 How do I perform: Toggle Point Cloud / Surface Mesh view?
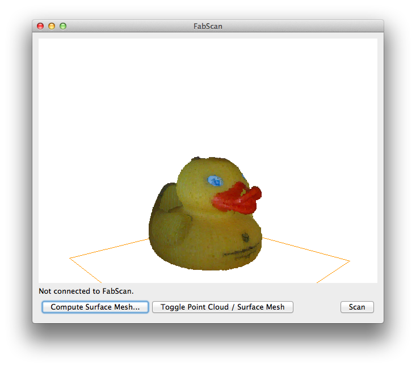tap(222, 307)
